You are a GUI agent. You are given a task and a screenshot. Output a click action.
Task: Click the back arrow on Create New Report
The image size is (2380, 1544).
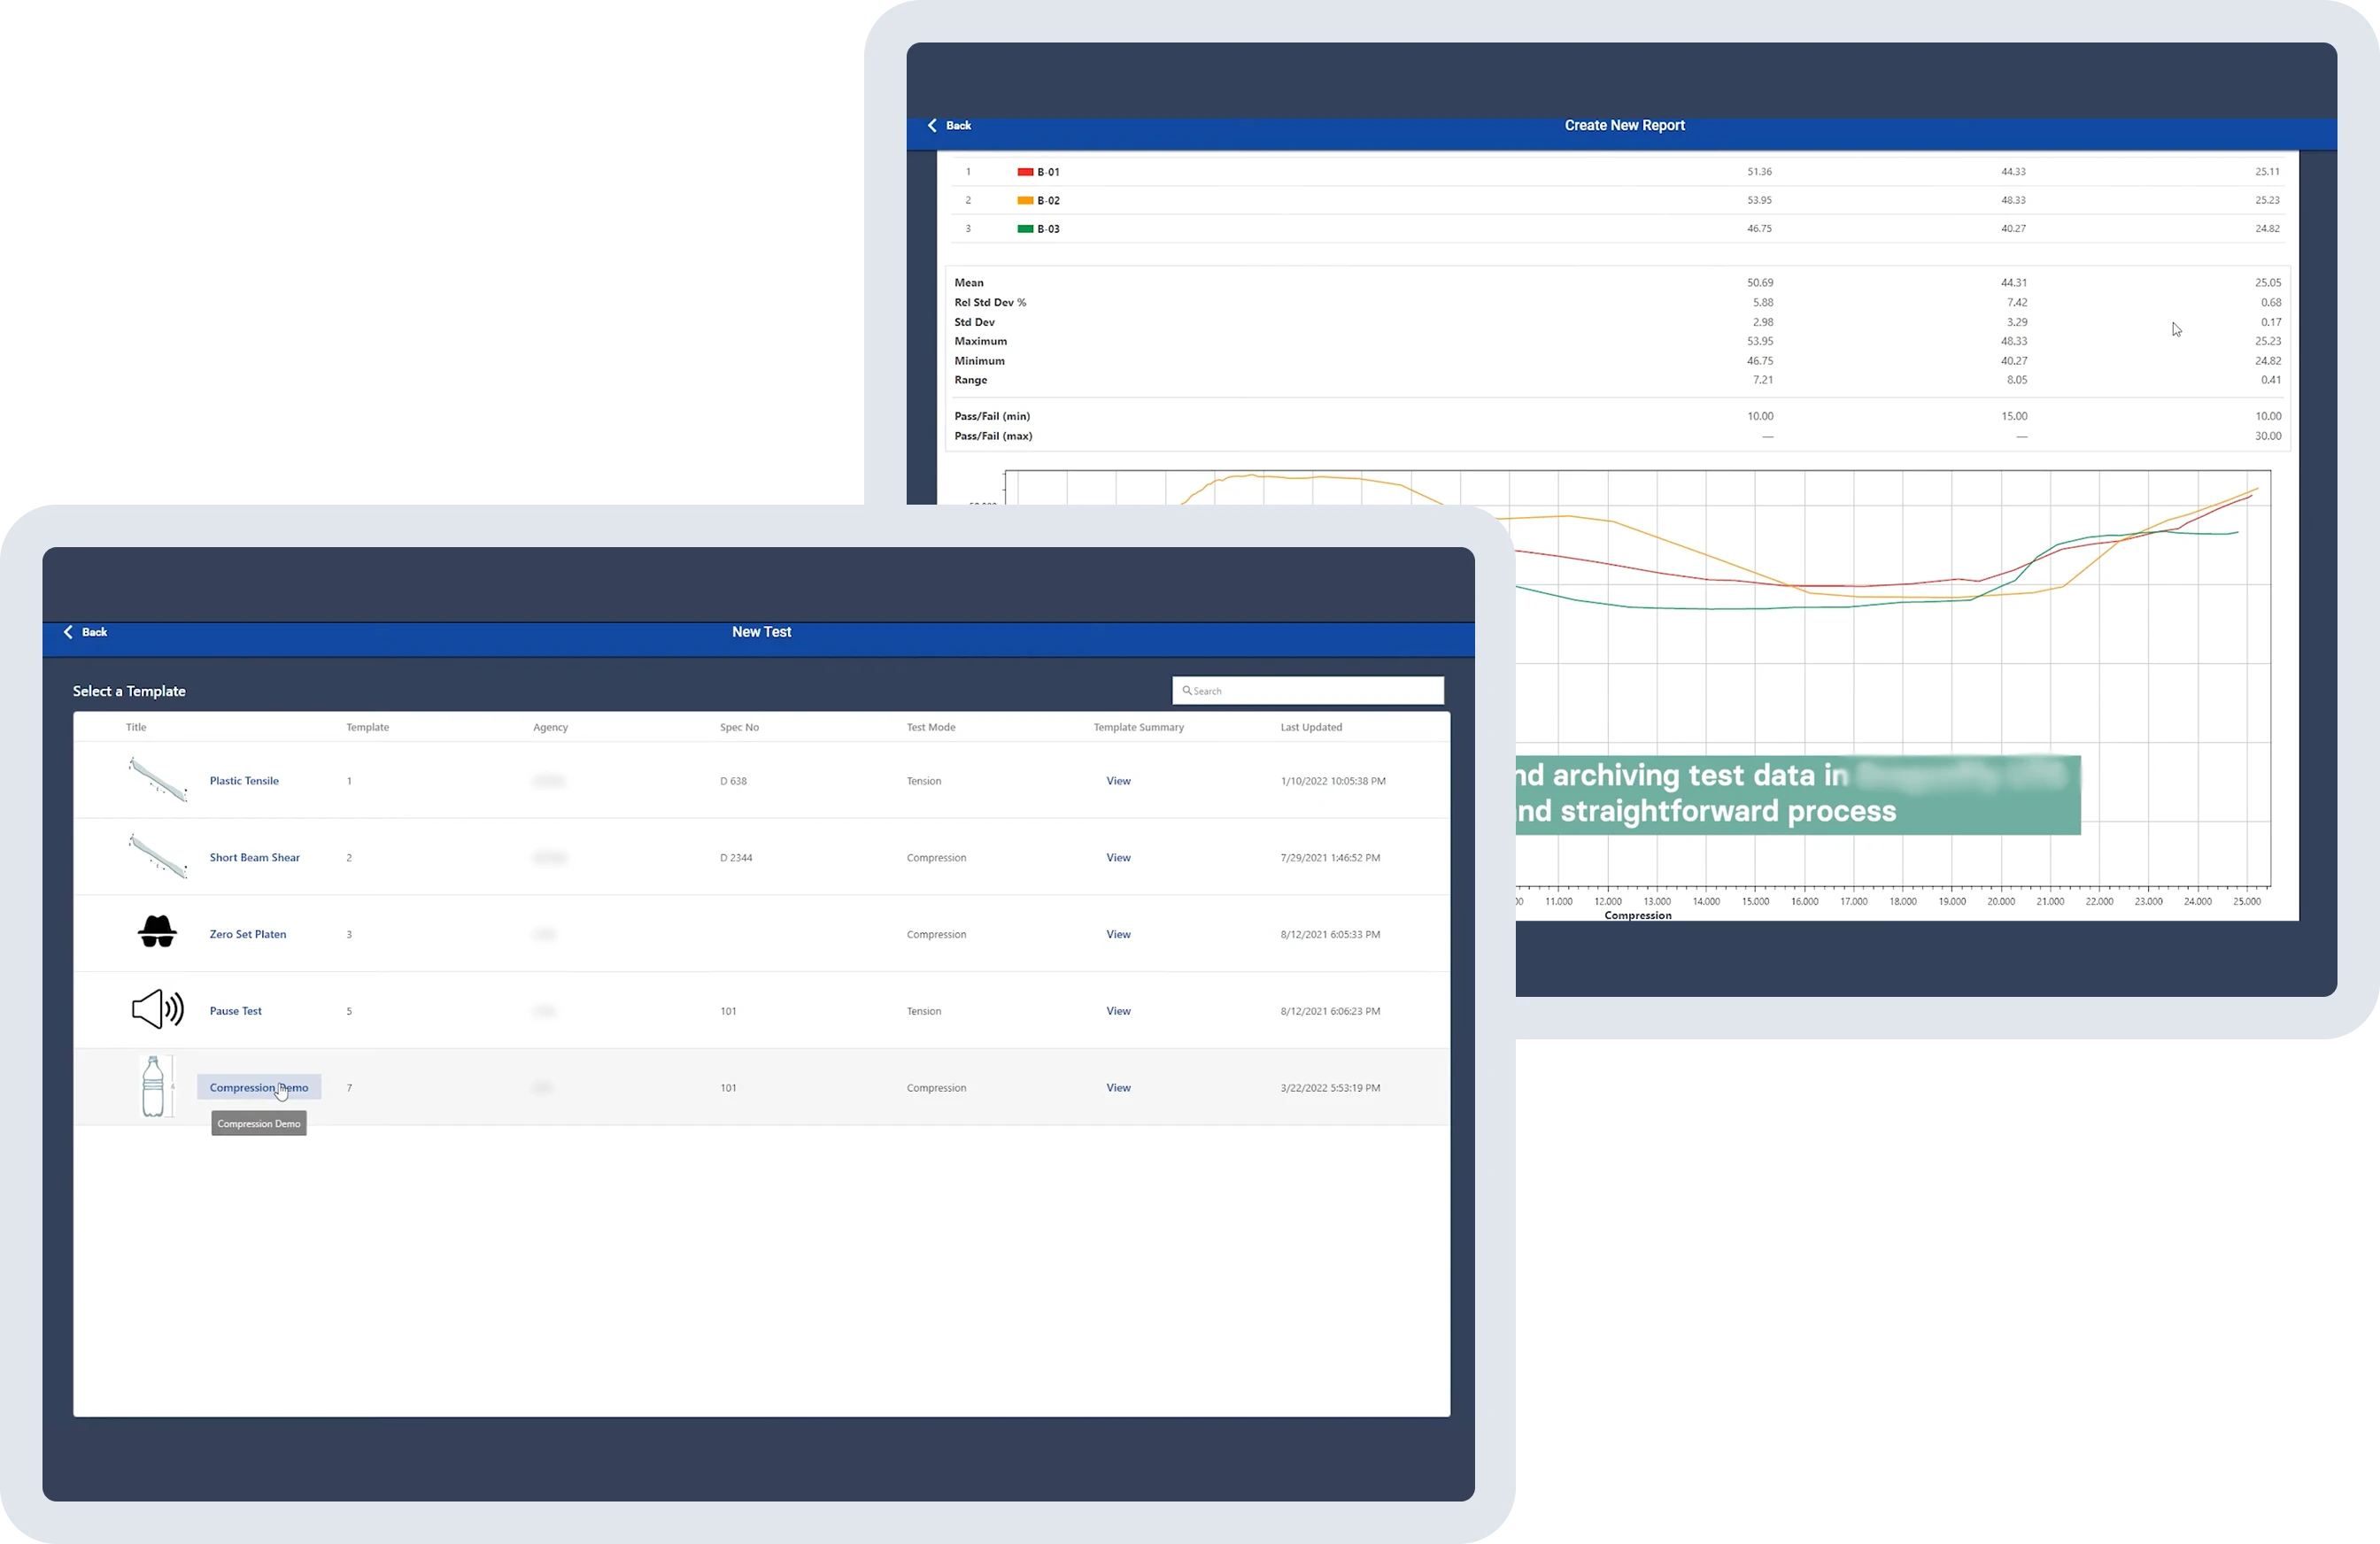coord(932,125)
